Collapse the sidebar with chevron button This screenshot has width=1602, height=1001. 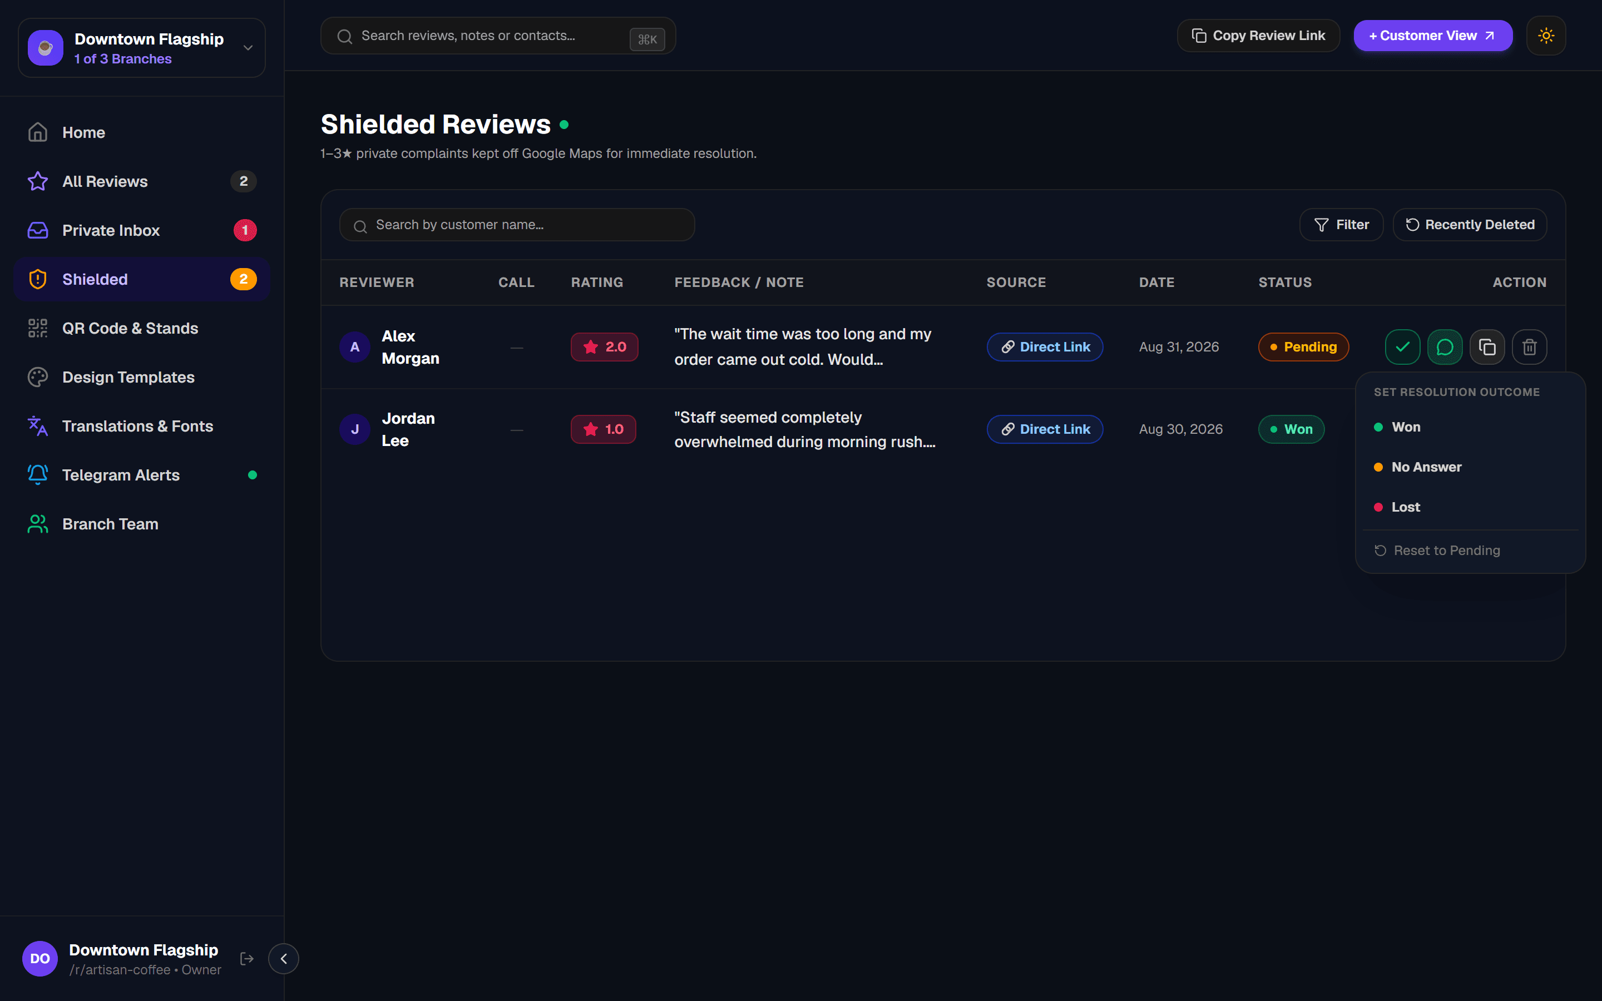[x=283, y=959]
